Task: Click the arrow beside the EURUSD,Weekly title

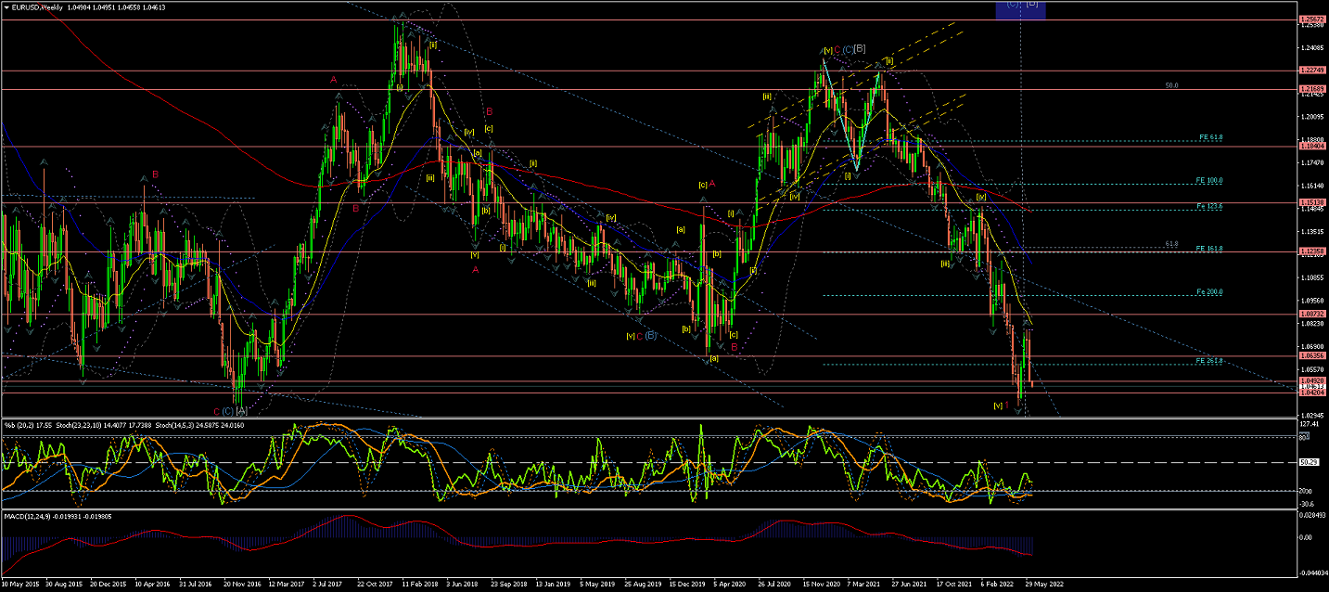Action: pyautogui.click(x=6, y=6)
